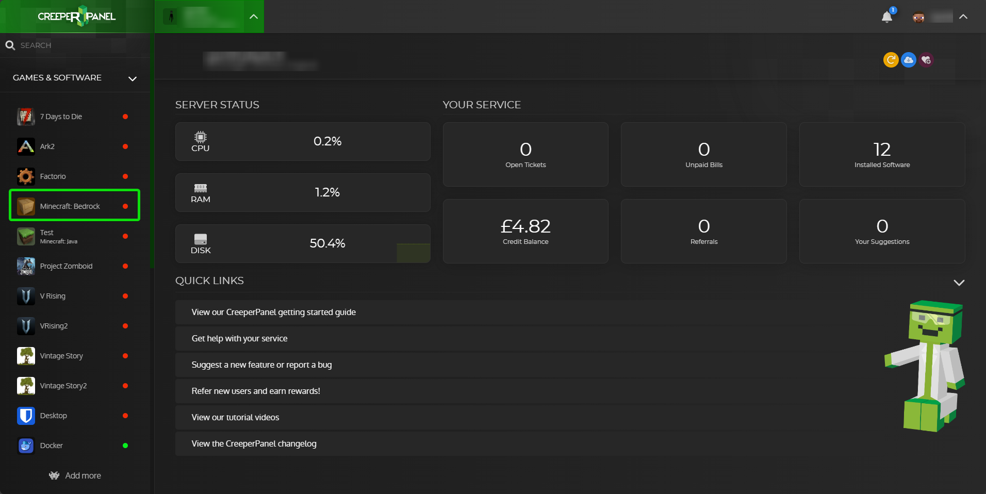Select the Vintage Story tree icon
986x494 pixels.
coord(26,356)
